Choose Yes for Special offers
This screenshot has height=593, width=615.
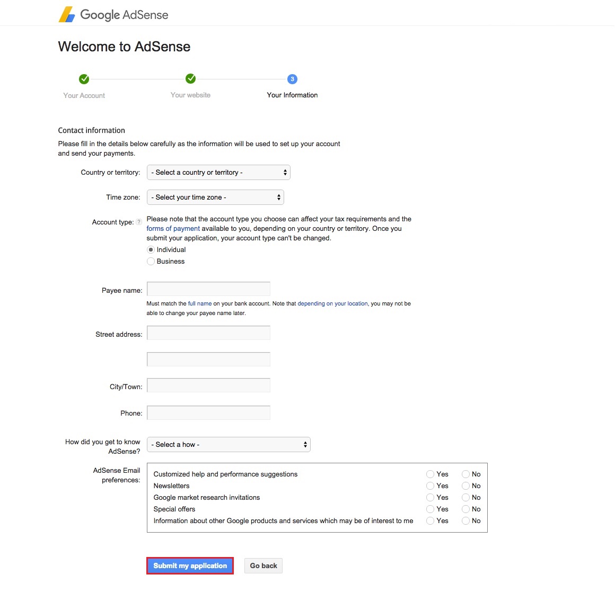430,509
